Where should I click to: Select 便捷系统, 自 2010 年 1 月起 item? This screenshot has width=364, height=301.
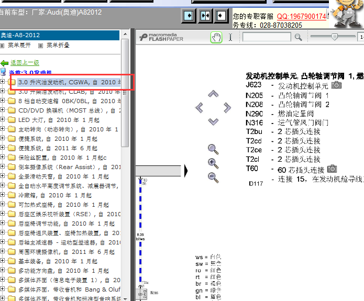[x=58, y=139]
